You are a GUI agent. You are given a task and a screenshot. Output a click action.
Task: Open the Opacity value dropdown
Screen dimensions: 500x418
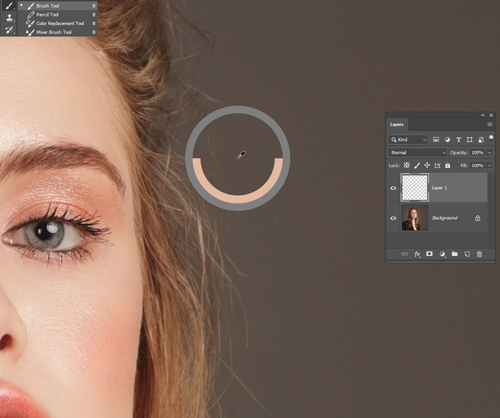(489, 152)
